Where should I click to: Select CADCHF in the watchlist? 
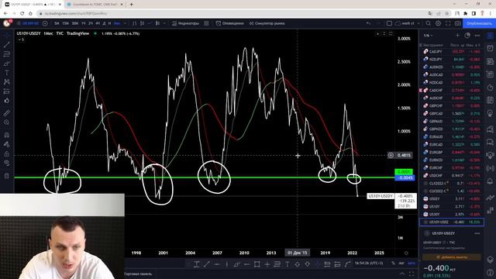pyautogui.click(x=452, y=90)
